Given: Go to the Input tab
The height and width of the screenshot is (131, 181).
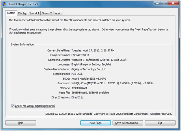Looking at the screenshot, I should tap(58, 13).
